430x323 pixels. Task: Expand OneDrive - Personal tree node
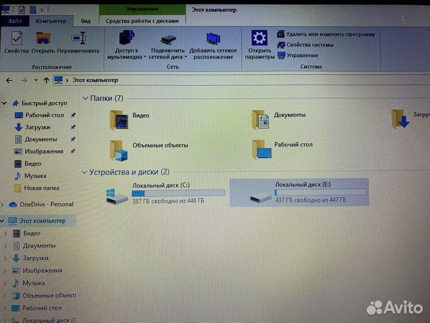2,205
